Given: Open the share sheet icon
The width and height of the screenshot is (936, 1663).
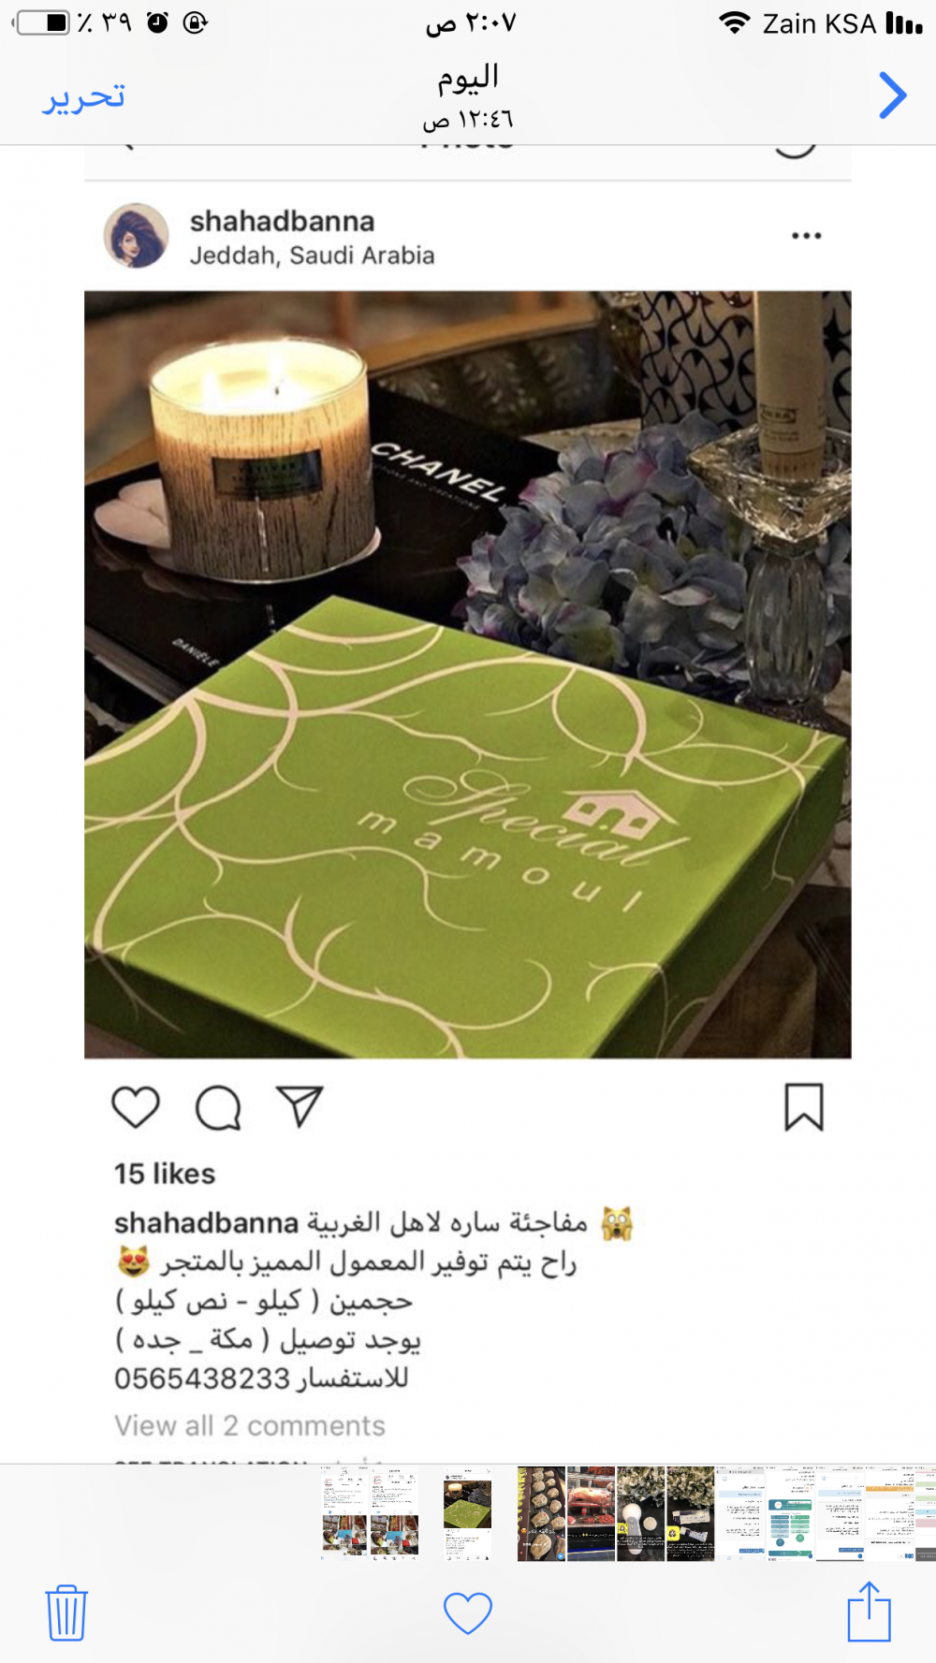Looking at the screenshot, I should click(869, 1612).
